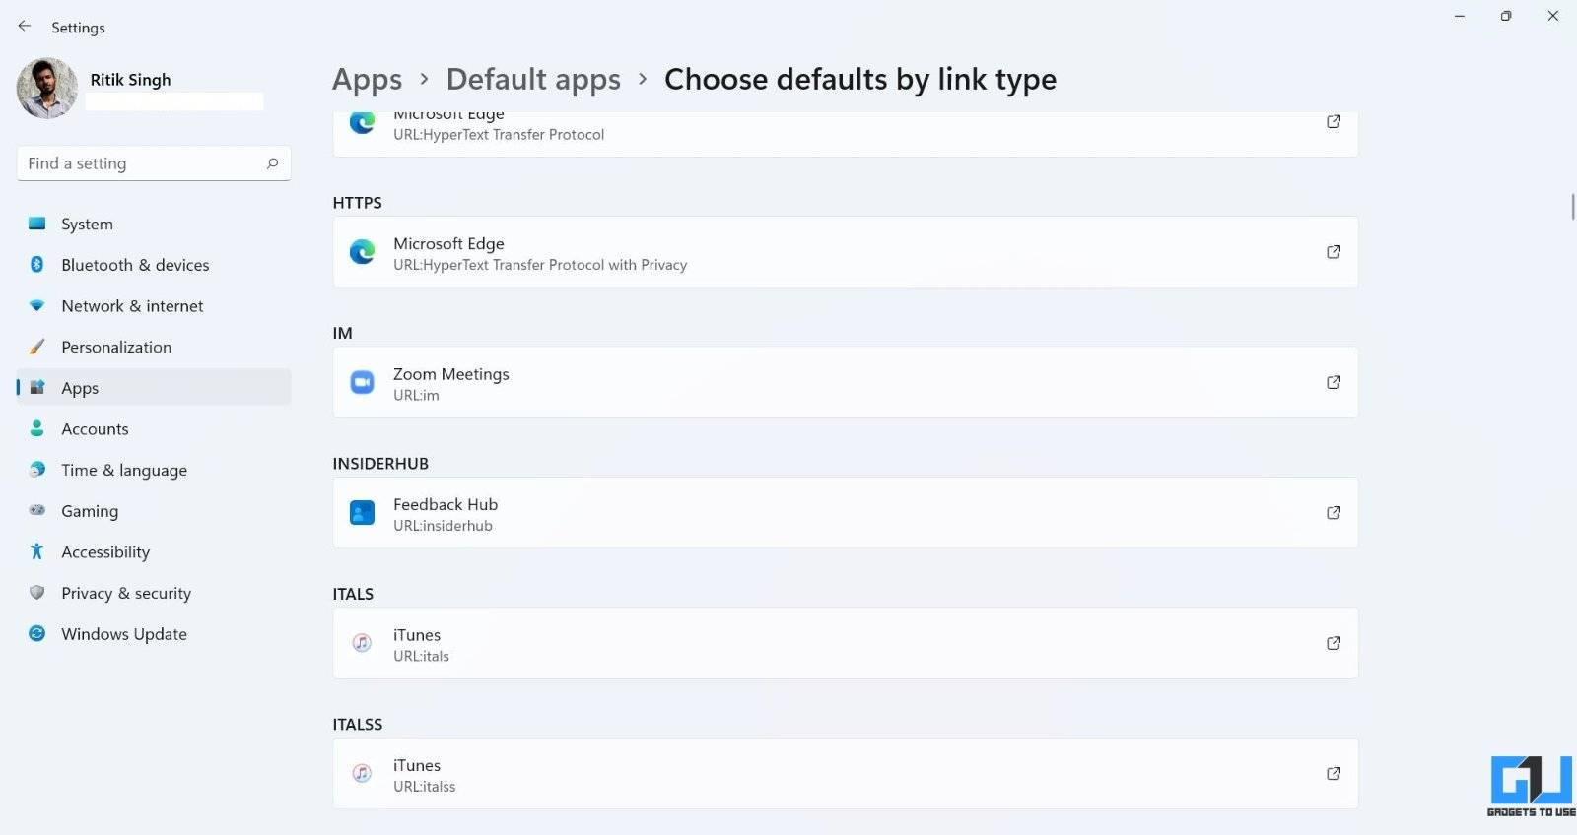Click the Microsoft Edge icon under HTTPS
1577x835 pixels.
pos(362,252)
